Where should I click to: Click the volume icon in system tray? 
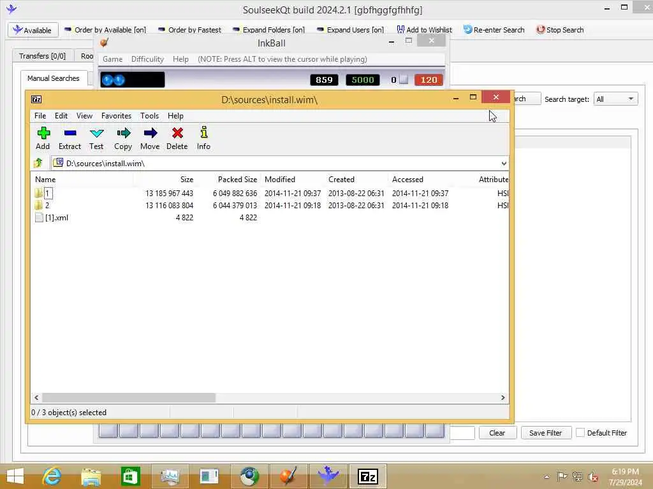[x=593, y=476]
